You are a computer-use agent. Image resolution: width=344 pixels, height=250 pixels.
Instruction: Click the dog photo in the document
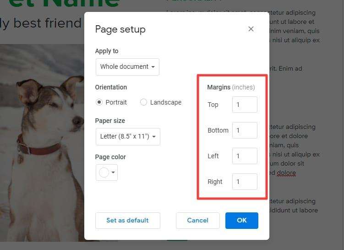(42, 143)
